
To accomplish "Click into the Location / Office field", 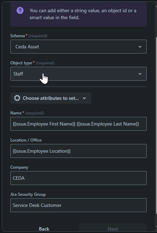I will tap(78, 151).
